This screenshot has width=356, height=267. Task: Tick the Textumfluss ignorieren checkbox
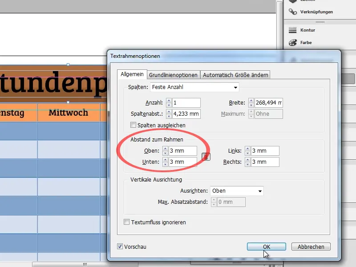point(126,222)
